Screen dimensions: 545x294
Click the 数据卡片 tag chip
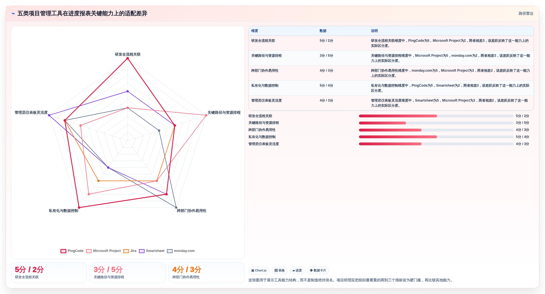tap(318, 270)
